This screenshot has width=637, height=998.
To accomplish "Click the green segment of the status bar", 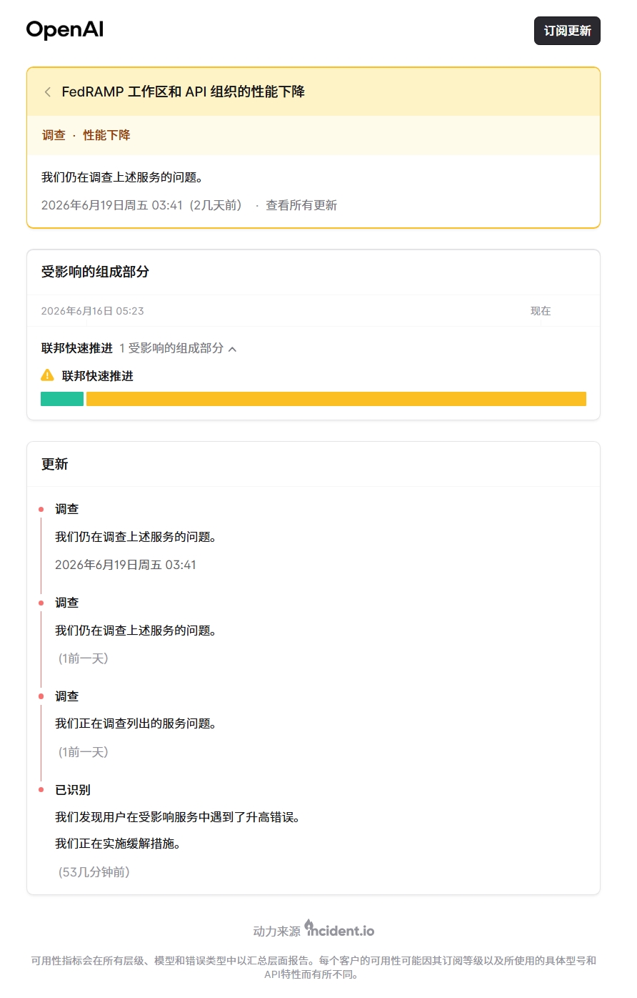I will [62, 399].
